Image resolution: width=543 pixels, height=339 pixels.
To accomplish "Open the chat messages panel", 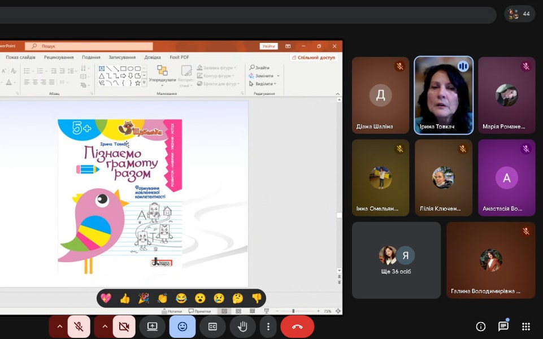I will [x=503, y=327].
